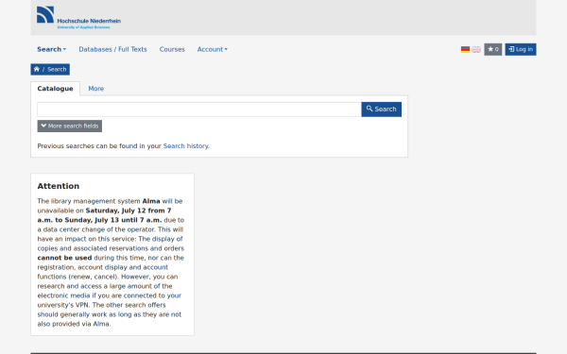Expand More search fields
This screenshot has height=354, width=567.
69,126
